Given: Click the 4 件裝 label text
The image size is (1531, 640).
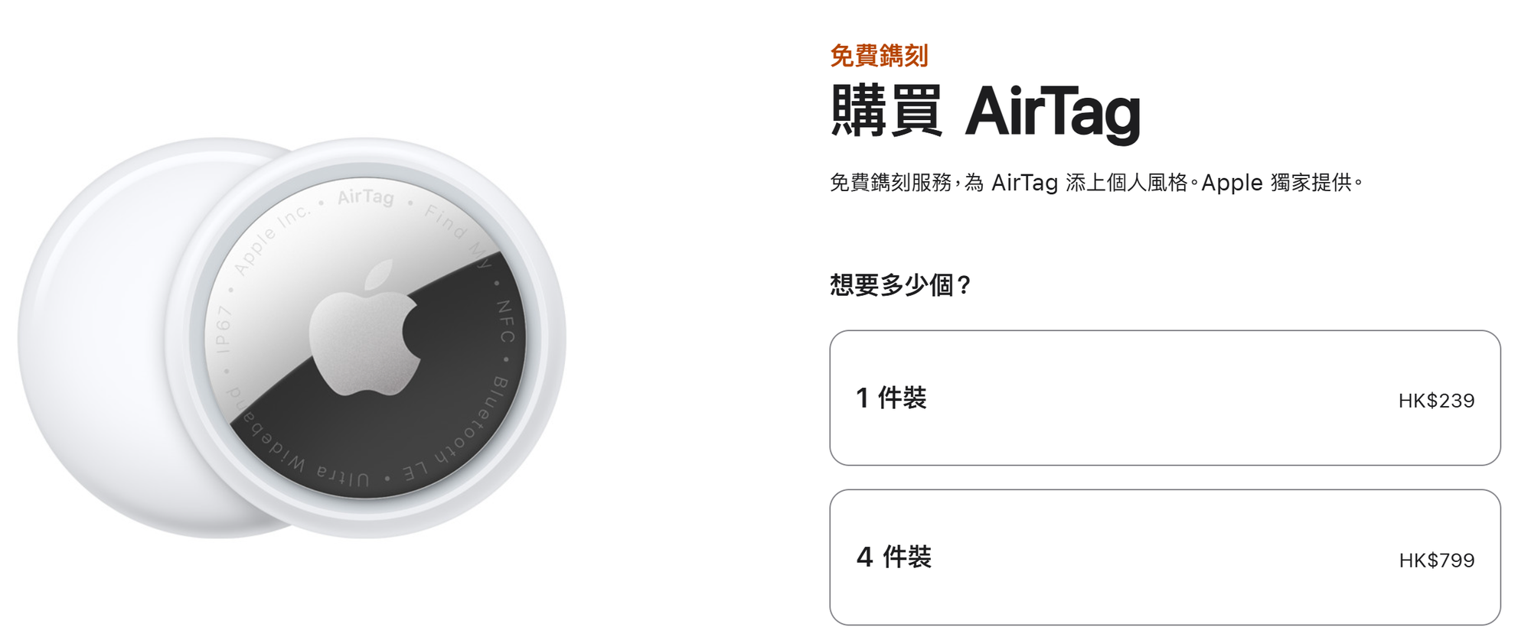Looking at the screenshot, I should point(894,557).
